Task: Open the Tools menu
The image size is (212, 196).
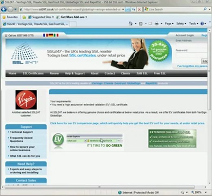Action: pos(194,24)
